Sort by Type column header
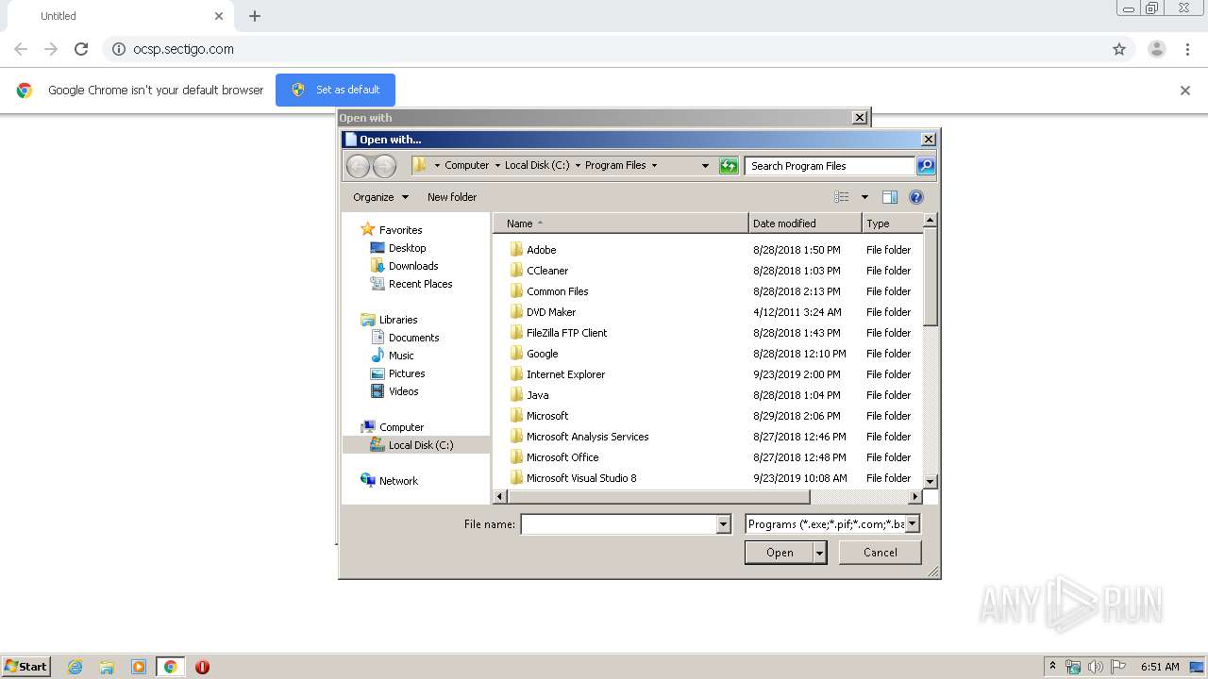The image size is (1208, 679). pos(891,224)
